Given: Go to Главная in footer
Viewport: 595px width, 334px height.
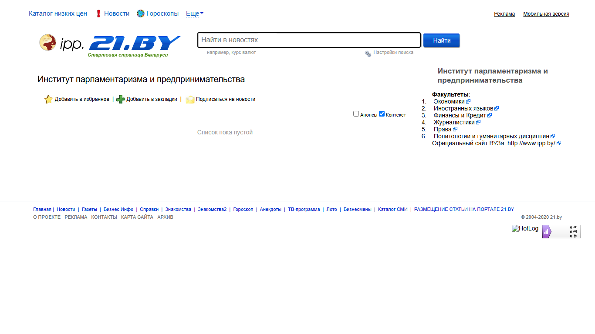Looking at the screenshot, I should [42, 209].
